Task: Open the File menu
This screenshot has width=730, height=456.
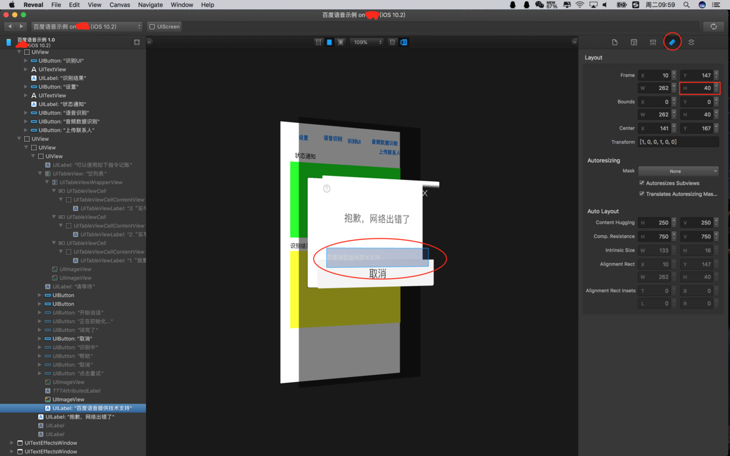Action: (x=56, y=5)
